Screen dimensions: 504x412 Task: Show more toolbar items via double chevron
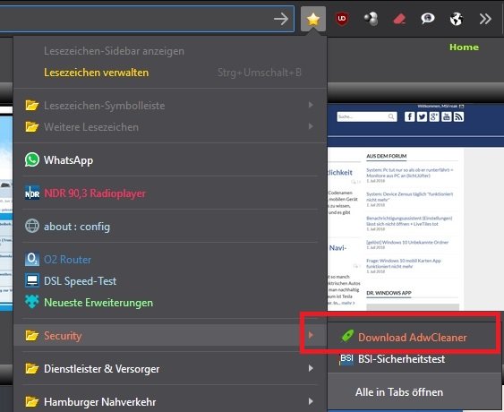click(485, 19)
